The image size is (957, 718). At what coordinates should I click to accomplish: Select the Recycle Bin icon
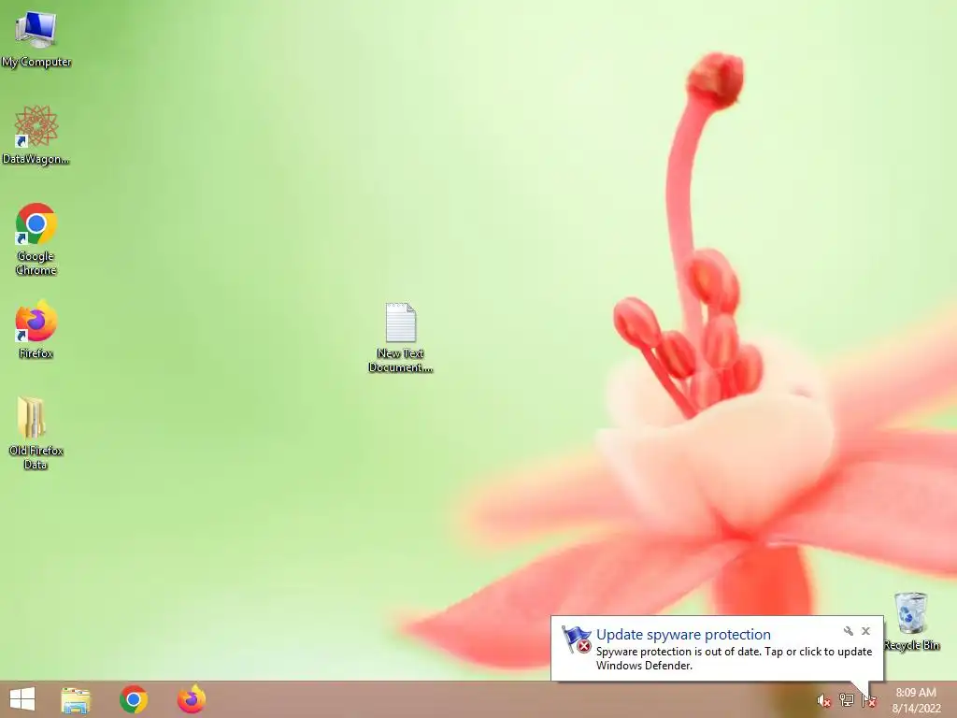point(911,621)
